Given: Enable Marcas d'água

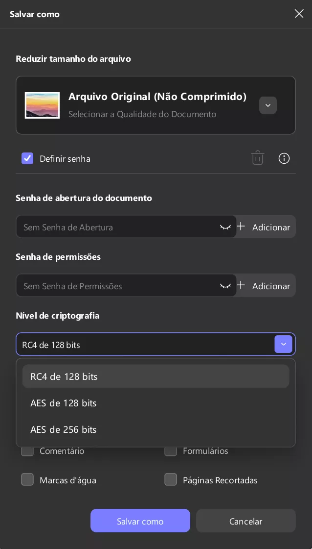Looking at the screenshot, I should [27, 479].
